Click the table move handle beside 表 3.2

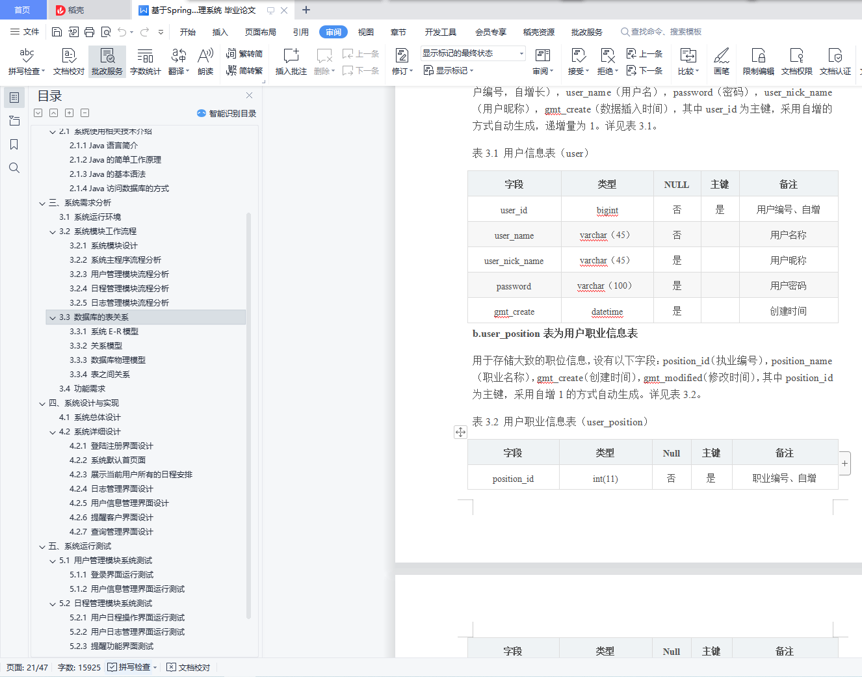[460, 432]
